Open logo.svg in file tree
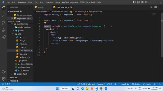This screenshot has width=163, height=91. (x=23, y=54)
